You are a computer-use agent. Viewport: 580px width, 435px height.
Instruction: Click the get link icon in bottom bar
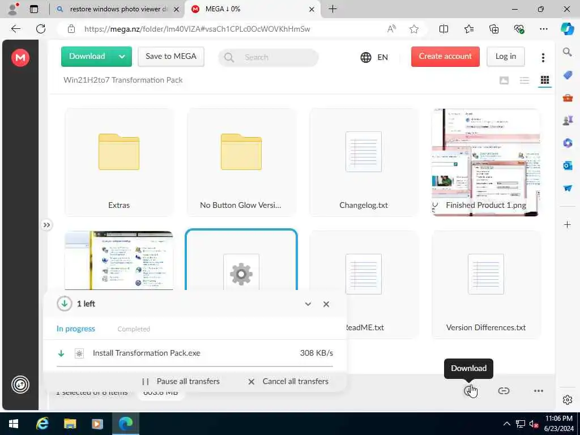504,391
